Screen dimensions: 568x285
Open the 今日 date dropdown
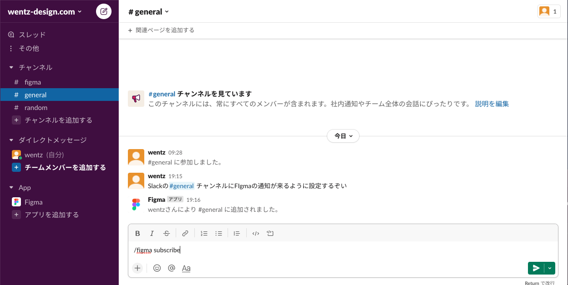pyautogui.click(x=343, y=136)
